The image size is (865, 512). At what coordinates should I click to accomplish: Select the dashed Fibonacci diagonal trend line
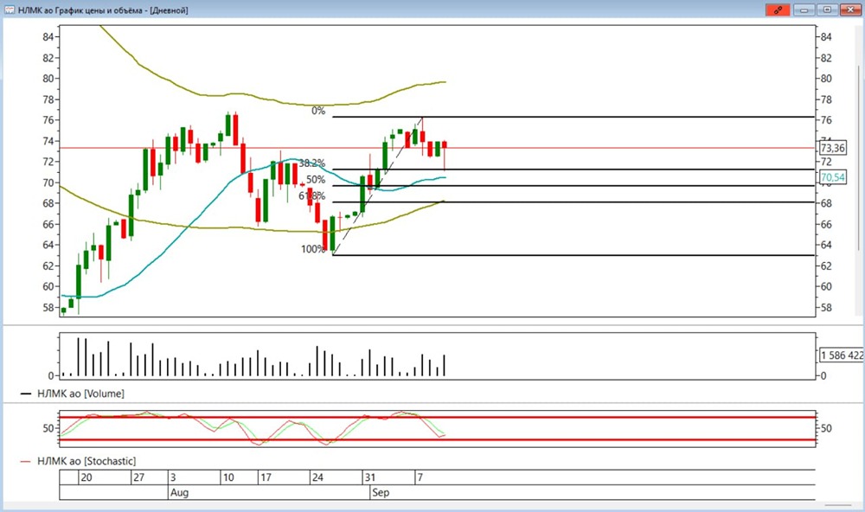[x=378, y=186]
